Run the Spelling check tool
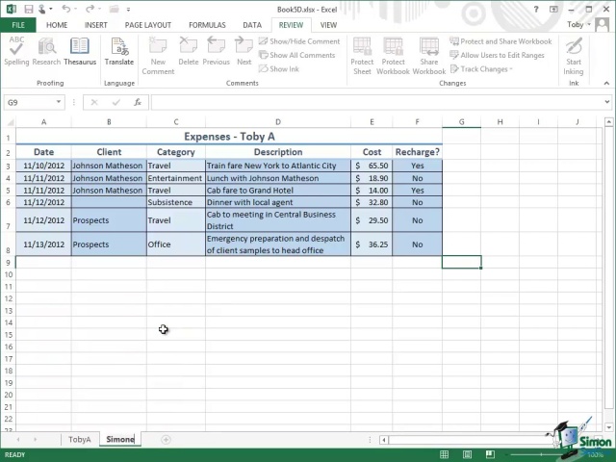 [16, 51]
